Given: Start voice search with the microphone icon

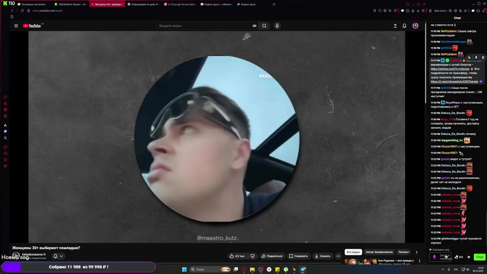Looking at the screenshot, I should tap(277, 26).
